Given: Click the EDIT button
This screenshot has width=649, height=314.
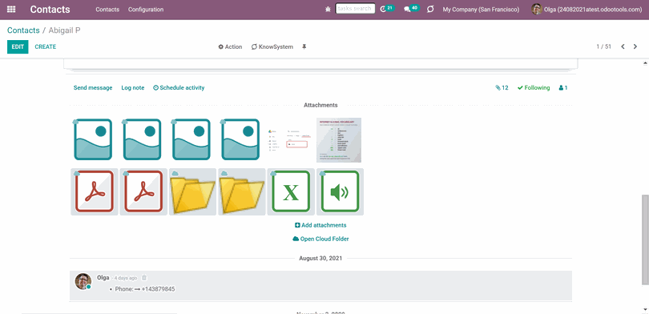Looking at the screenshot, I should (x=18, y=46).
